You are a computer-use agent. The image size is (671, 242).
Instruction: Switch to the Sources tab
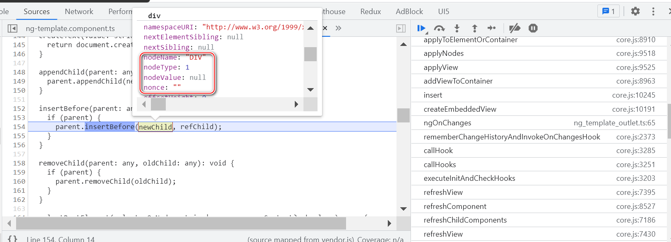pyautogui.click(x=37, y=12)
